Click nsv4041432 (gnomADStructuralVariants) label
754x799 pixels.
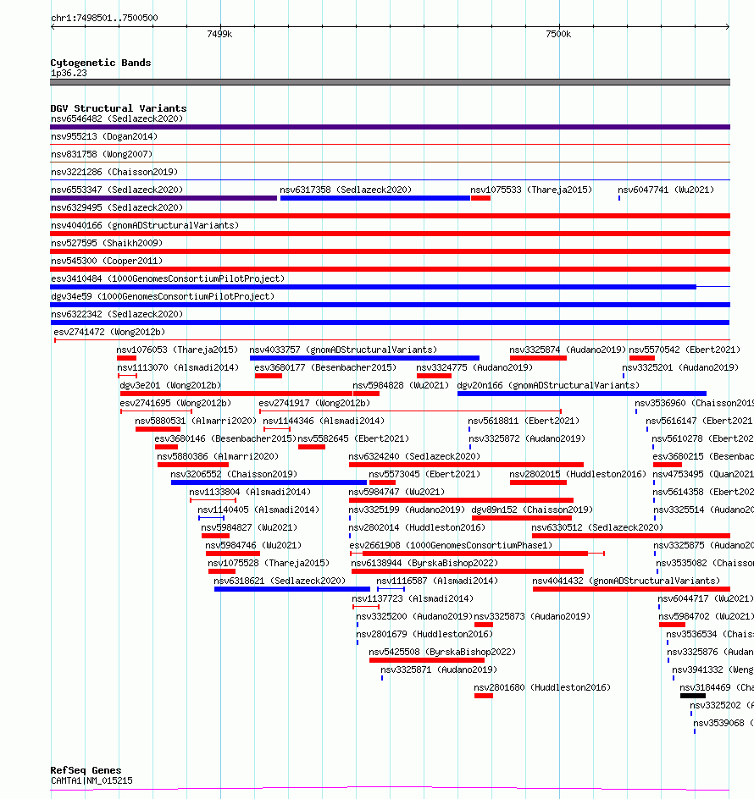[x=626, y=581]
